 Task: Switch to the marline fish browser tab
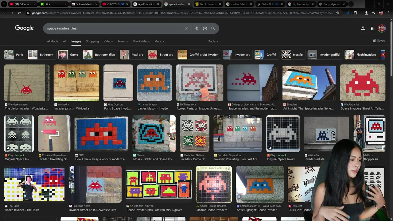239,4
